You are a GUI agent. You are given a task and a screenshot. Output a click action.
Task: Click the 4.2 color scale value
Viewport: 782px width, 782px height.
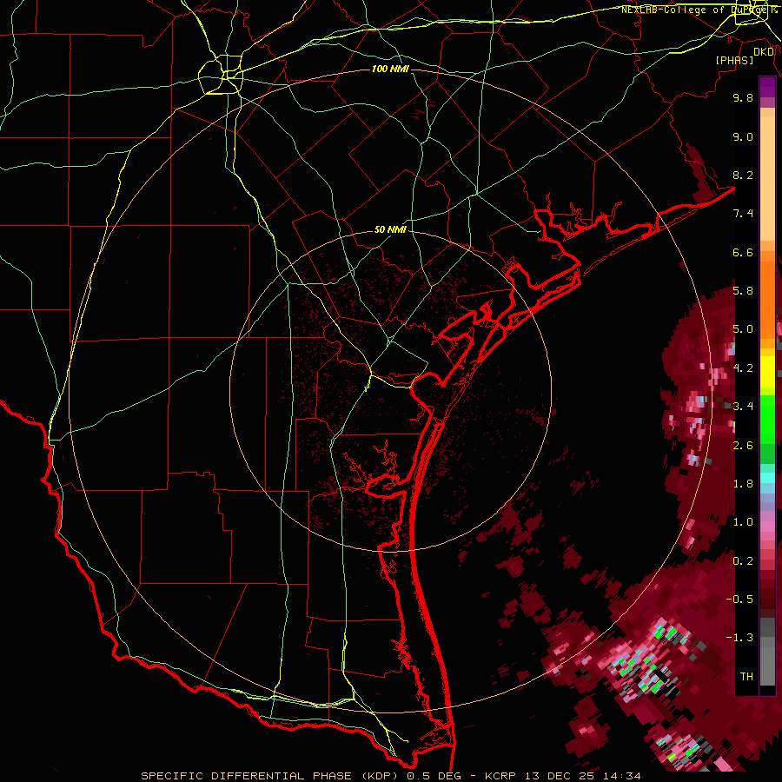[743, 368]
